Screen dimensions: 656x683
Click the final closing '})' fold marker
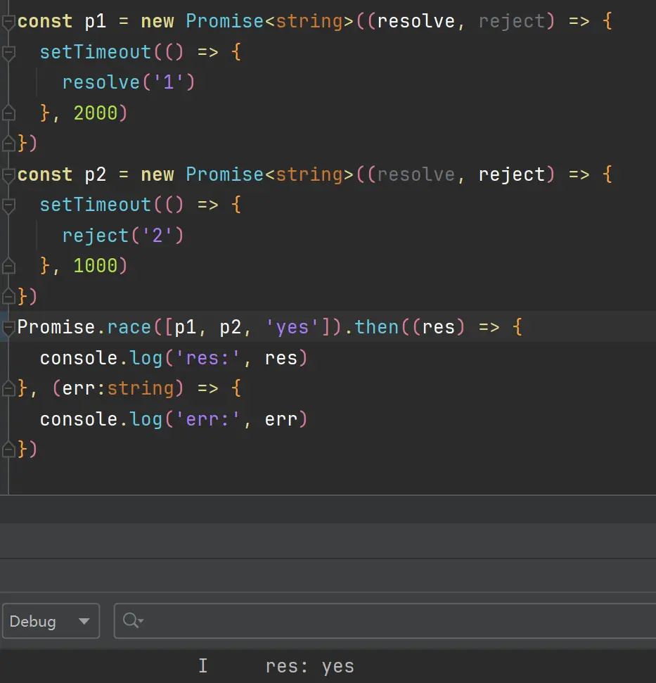(8, 449)
